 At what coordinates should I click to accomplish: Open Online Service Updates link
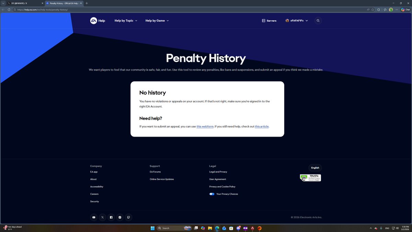(162, 179)
